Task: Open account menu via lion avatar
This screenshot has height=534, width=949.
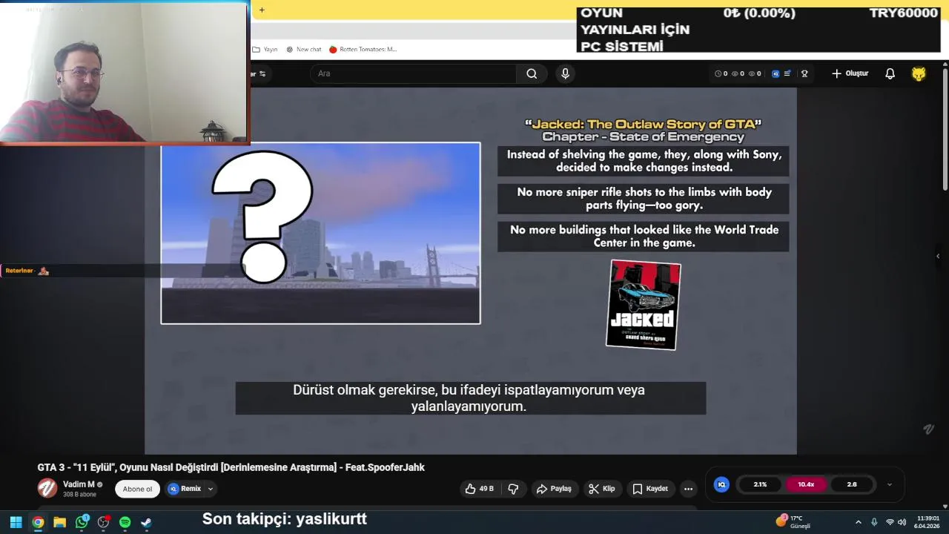Action: point(919,73)
